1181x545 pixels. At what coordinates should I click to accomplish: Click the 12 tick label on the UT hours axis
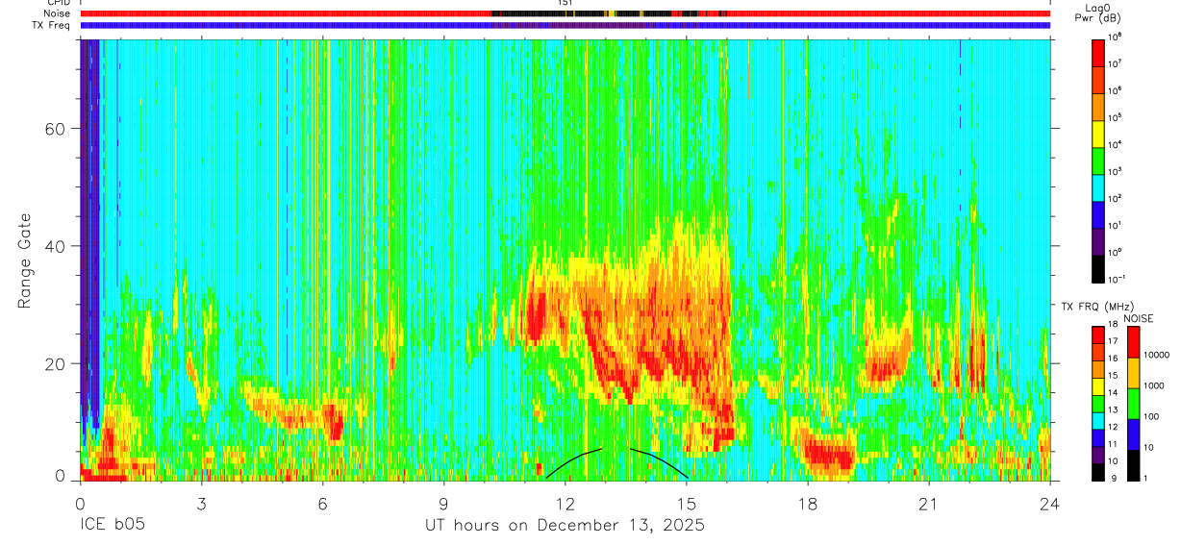565,504
